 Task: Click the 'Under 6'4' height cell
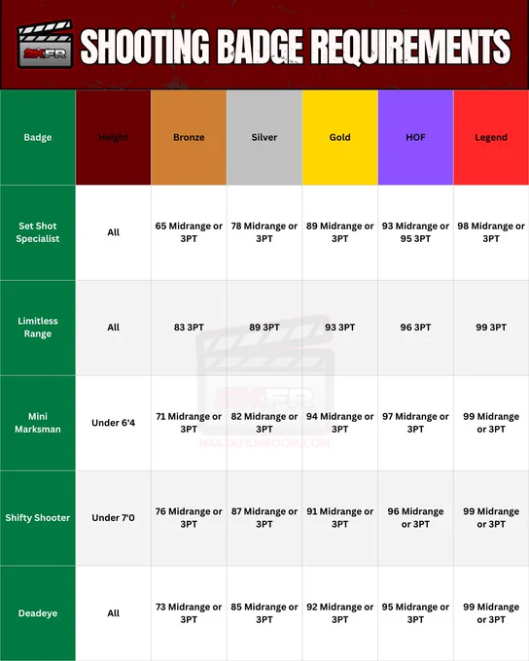(113, 423)
